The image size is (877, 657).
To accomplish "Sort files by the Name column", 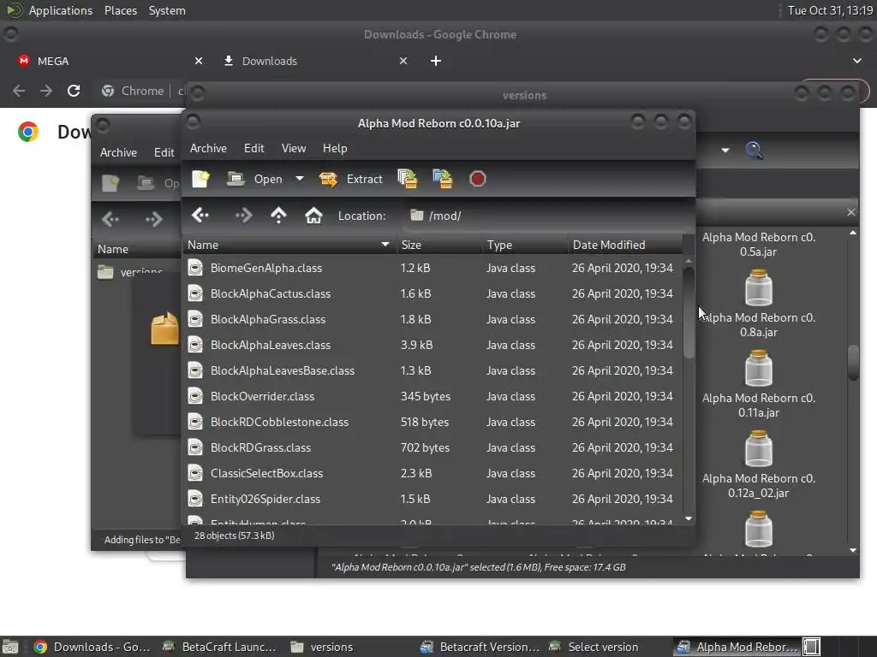I will click(x=289, y=245).
